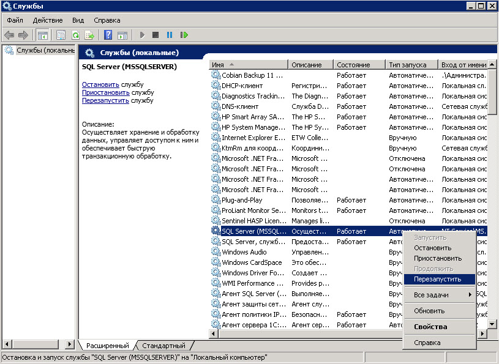
Task: Click the gear icon of DHCP-клиент row
Action: (216, 86)
